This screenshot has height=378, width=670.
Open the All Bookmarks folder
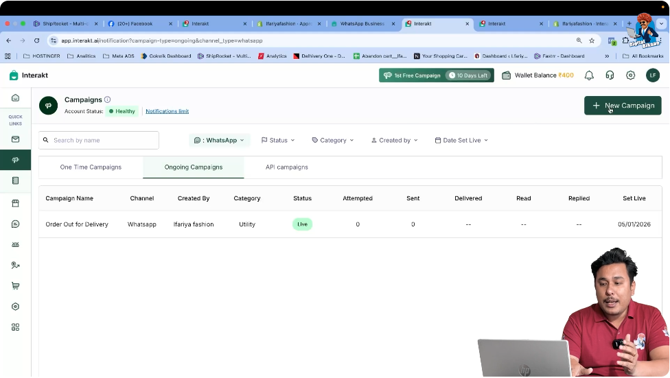(x=643, y=56)
